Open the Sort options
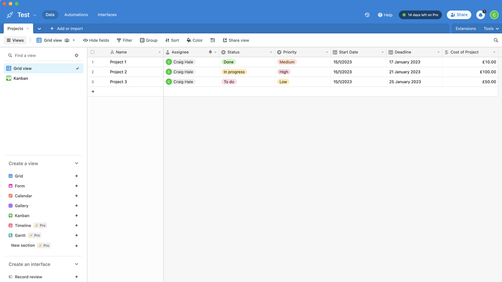This screenshot has width=502, height=282. click(x=172, y=40)
